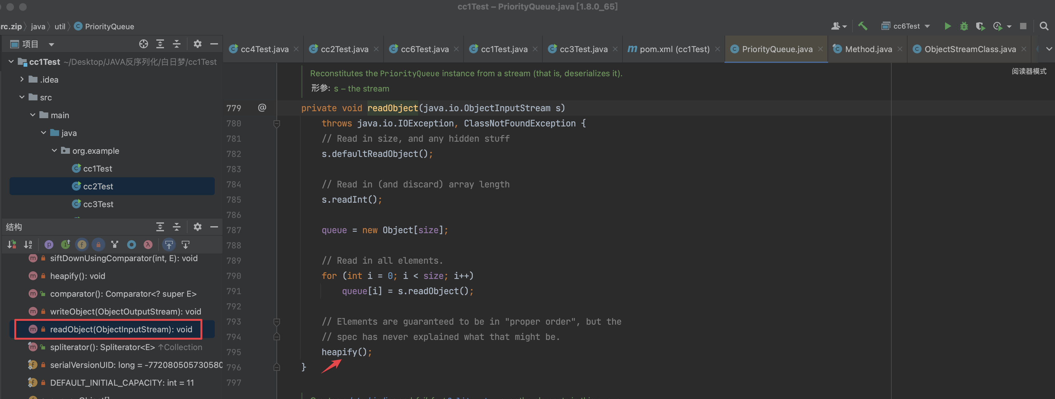Run cc6Test with the green play button
Viewport: 1055px width, 399px height.
click(947, 26)
